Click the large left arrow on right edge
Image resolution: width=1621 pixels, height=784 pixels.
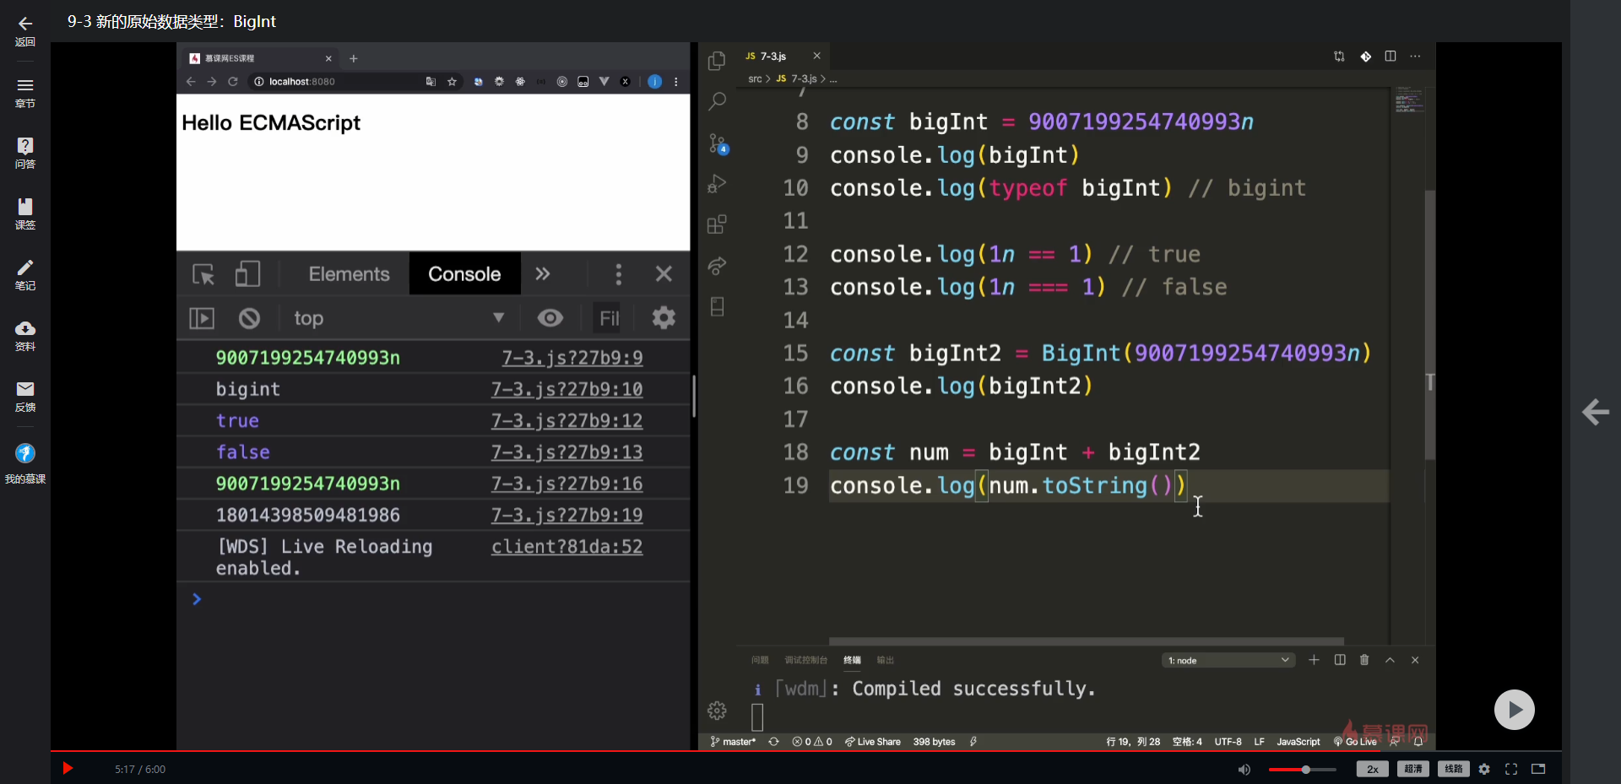[x=1595, y=412]
